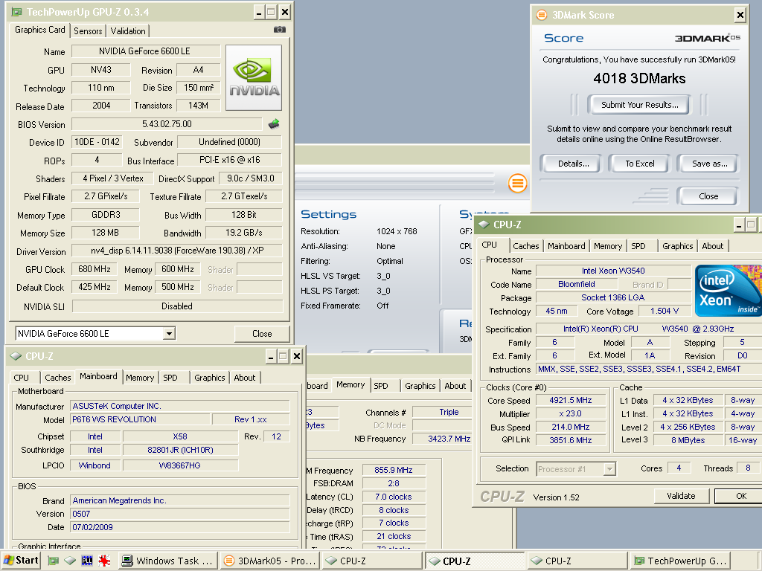
Task: Click the CPU-Z title bar icon of Mainboard window
Action: point(16,356)
